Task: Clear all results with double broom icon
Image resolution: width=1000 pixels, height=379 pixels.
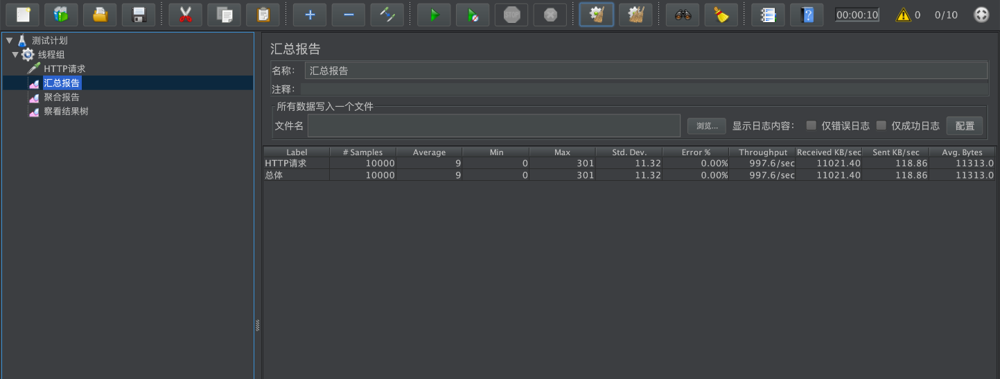Action: 635,15
